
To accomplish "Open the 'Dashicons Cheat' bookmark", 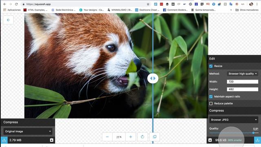I will (x=147, y=10).
